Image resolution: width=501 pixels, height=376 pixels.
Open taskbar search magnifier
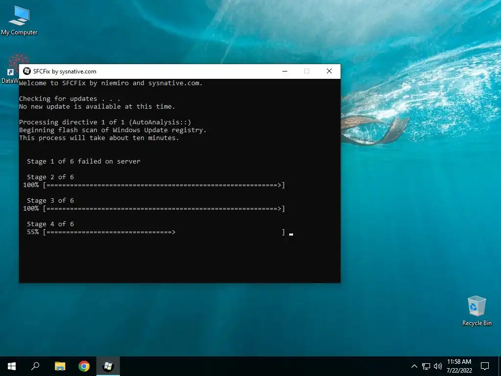pos(35,366)
